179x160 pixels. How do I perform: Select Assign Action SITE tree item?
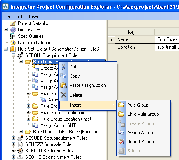pyautogui.click(x=58, y=125)
